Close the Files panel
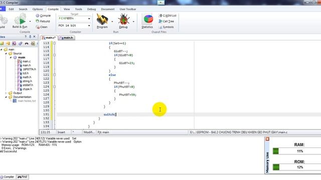 pos(34,36)
